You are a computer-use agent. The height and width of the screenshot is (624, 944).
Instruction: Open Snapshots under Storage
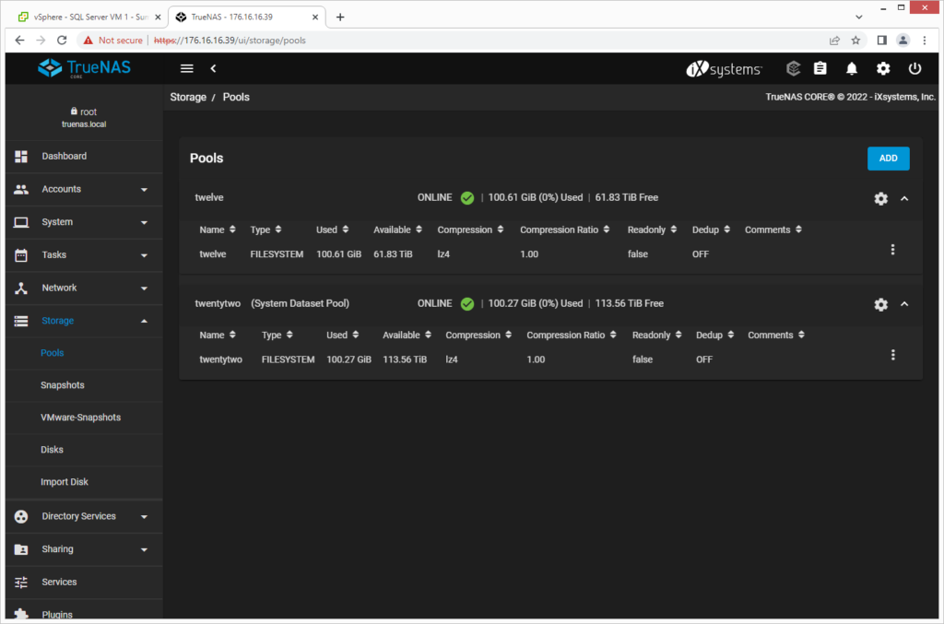62,385
